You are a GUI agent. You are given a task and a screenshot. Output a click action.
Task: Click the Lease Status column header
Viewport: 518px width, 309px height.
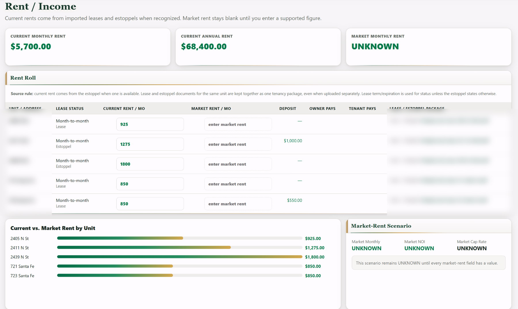[x=70, y=109]
